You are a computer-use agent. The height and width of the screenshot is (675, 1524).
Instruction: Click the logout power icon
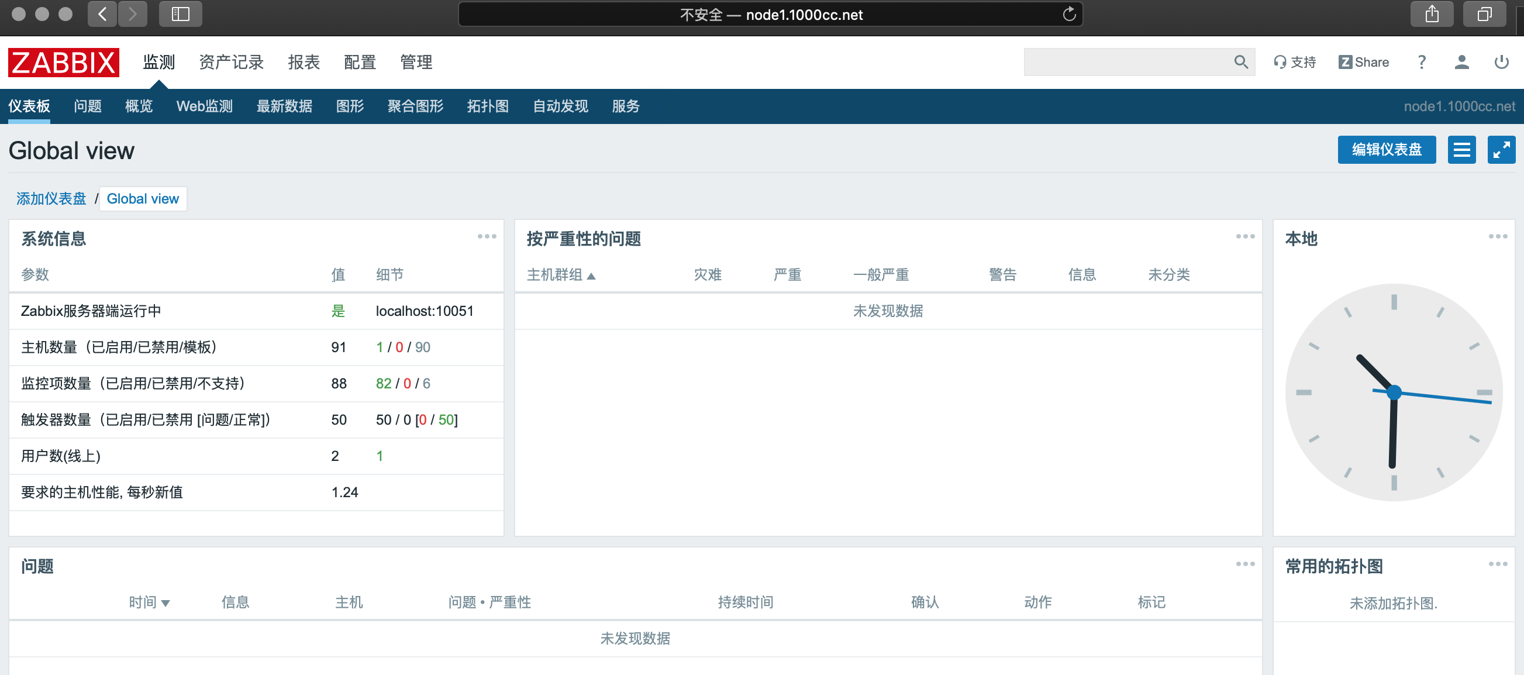point(1501,62)
